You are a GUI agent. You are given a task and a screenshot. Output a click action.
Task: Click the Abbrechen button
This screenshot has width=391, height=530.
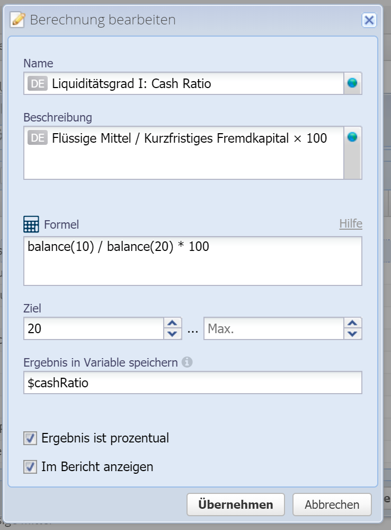(x=332, y=505)
